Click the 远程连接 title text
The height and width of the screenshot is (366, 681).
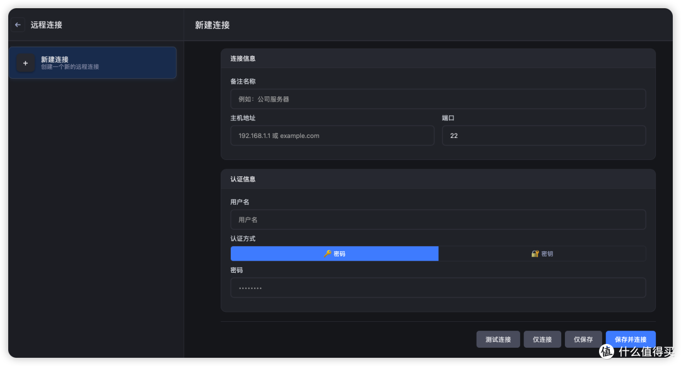pos(47,25)
